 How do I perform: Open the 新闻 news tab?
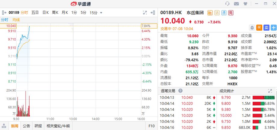click(14, 126)
